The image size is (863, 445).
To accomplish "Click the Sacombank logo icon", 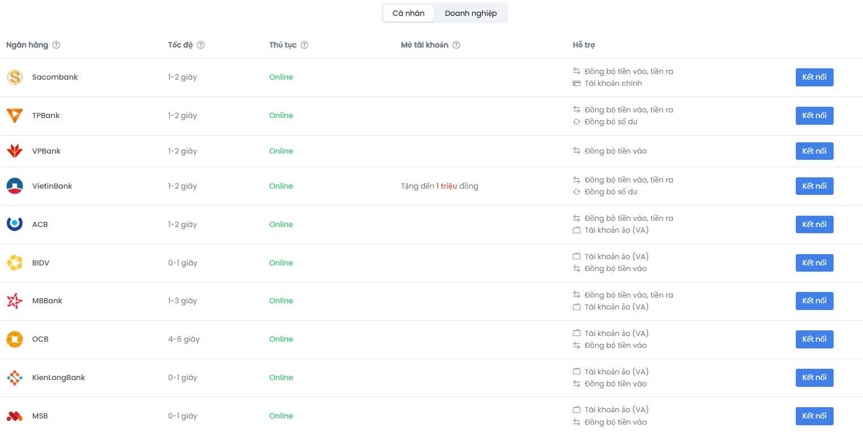I will 15,77.
